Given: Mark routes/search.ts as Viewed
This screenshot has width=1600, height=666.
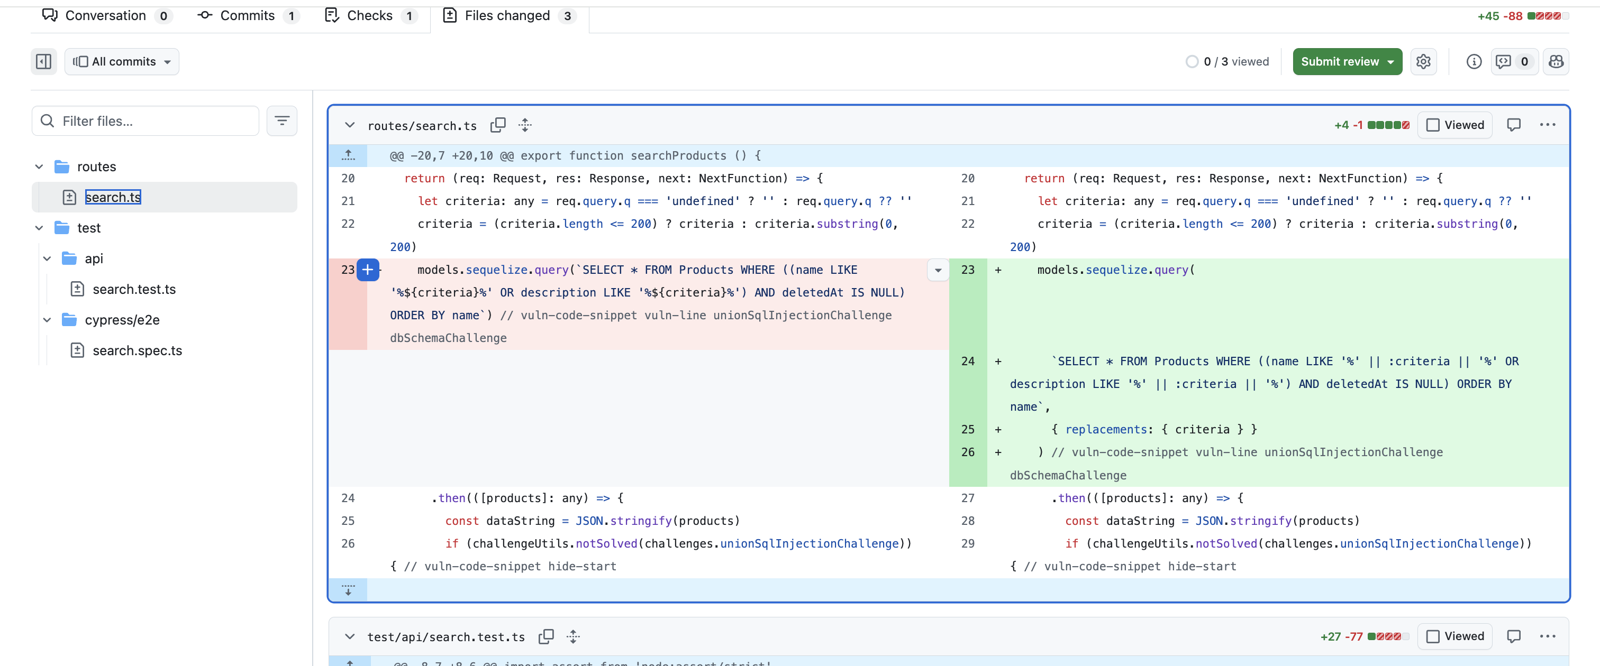Looking at the screenshot, I should coord(1454,125).
